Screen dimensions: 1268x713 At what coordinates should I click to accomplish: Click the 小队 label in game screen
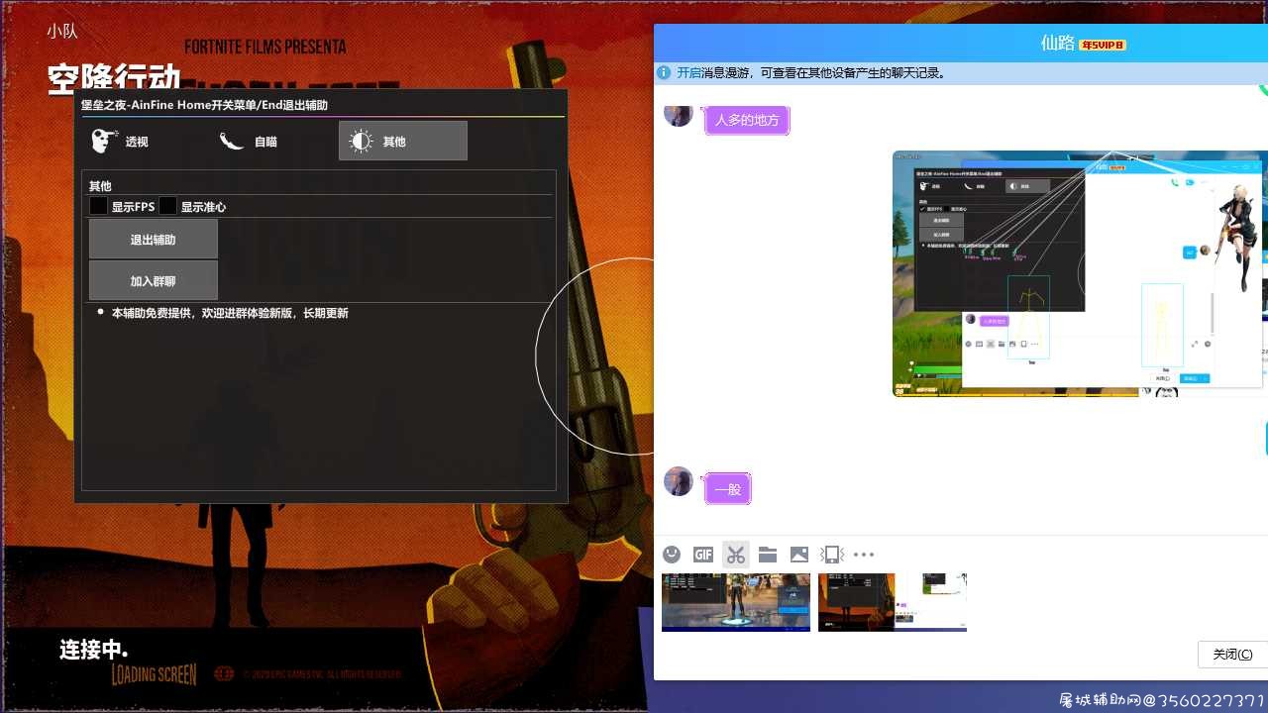click(x=61, y=32)
